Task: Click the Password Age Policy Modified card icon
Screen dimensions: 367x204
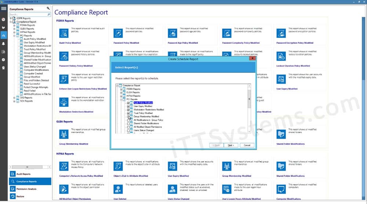Action: (172, 33)
